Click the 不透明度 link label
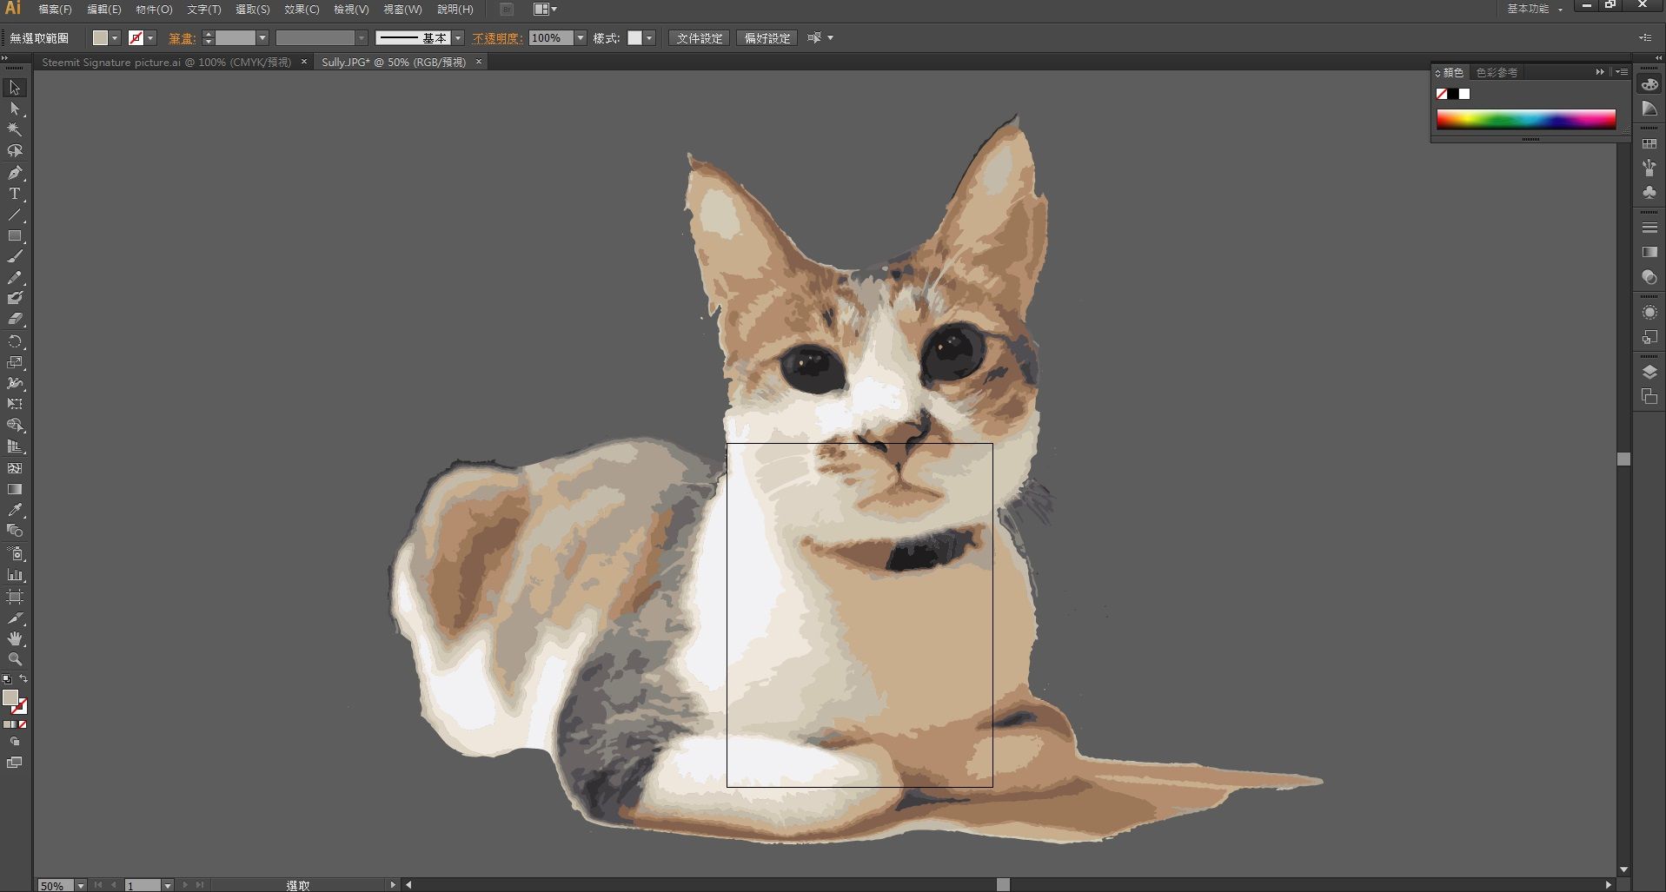 (x=497, y=38)
